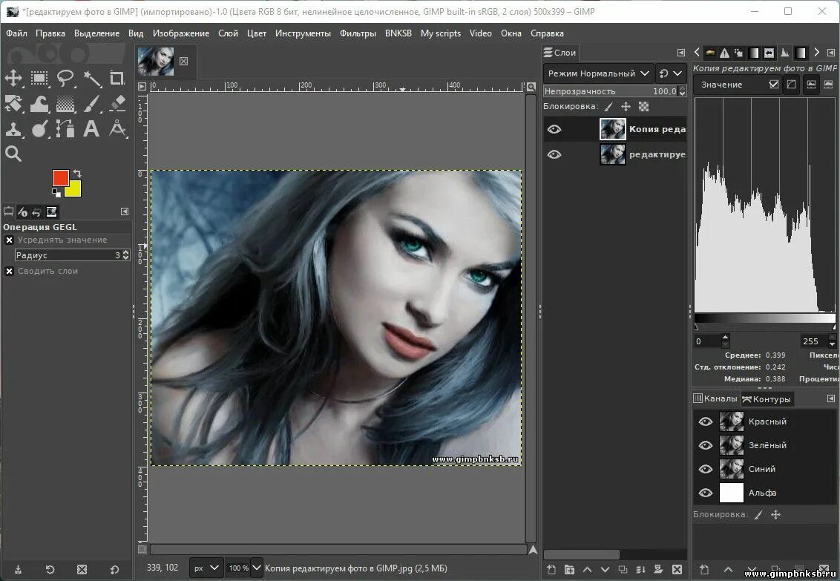Viewport: 840px width, 581px height.
Task: Open the tool options panel configuration menu
Action: click(124, 211)
